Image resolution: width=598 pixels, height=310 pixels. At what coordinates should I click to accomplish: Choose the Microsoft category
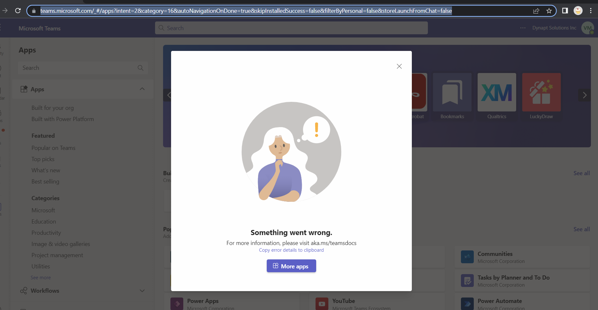(43, 210)
